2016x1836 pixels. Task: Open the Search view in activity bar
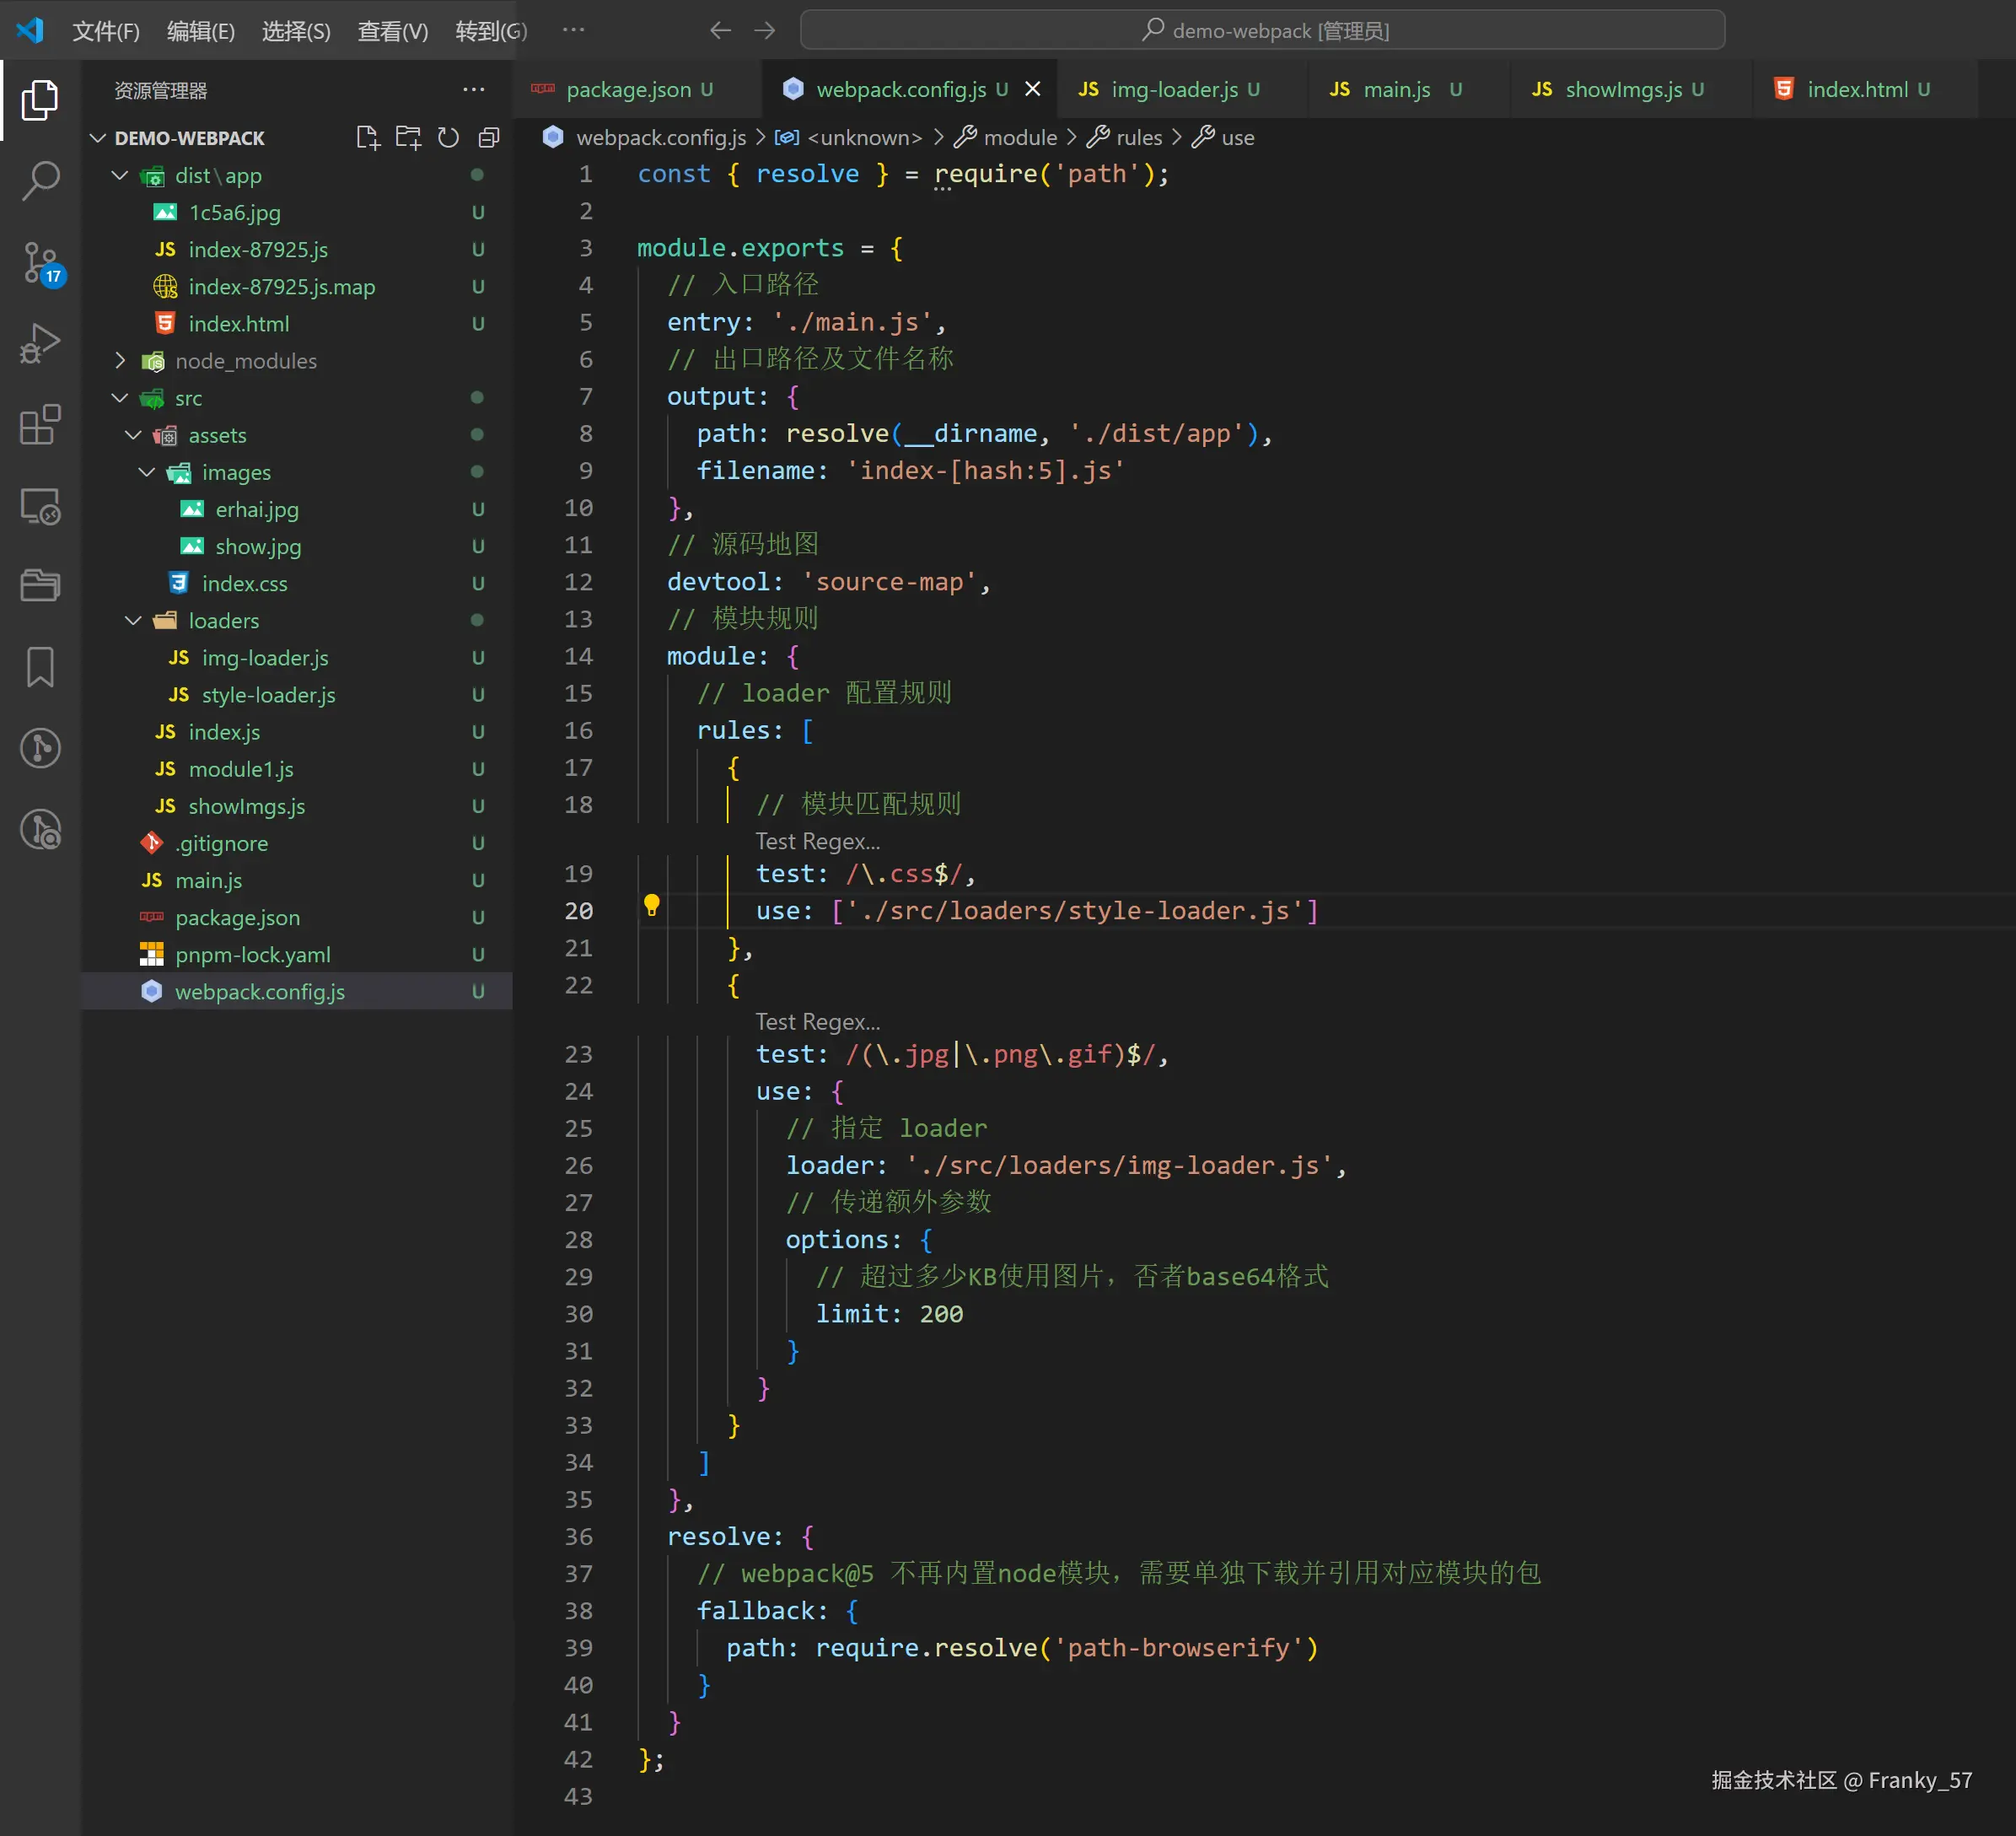(40, 181)
